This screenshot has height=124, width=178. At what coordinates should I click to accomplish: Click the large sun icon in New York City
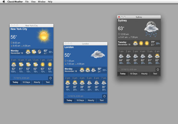coord(44,36)
